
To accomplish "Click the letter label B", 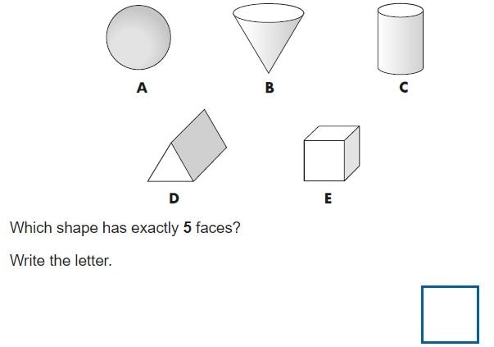I will point(270,88).
